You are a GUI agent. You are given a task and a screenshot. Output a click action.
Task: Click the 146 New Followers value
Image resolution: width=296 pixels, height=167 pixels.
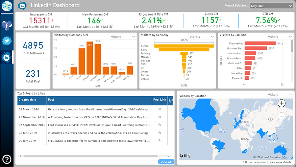click(94, 21)
